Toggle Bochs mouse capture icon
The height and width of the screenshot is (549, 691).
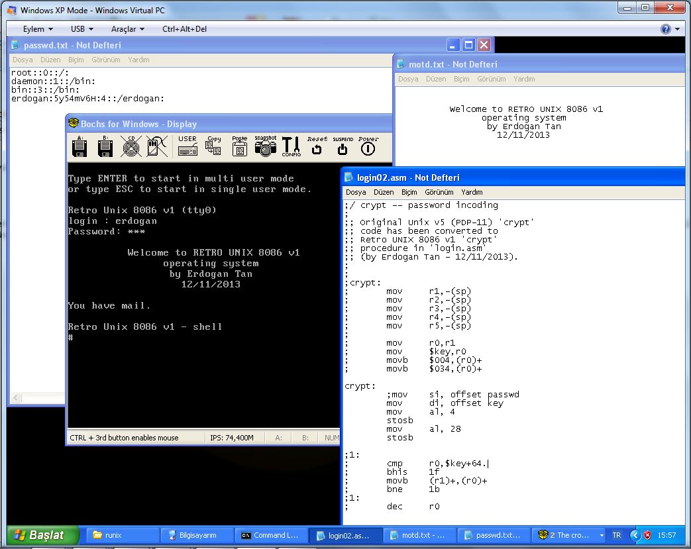tap(157, 146)
